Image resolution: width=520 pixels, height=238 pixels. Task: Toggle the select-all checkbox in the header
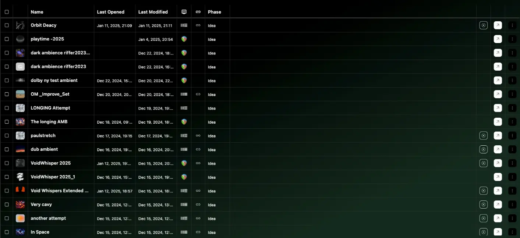(x=7, y=12)
